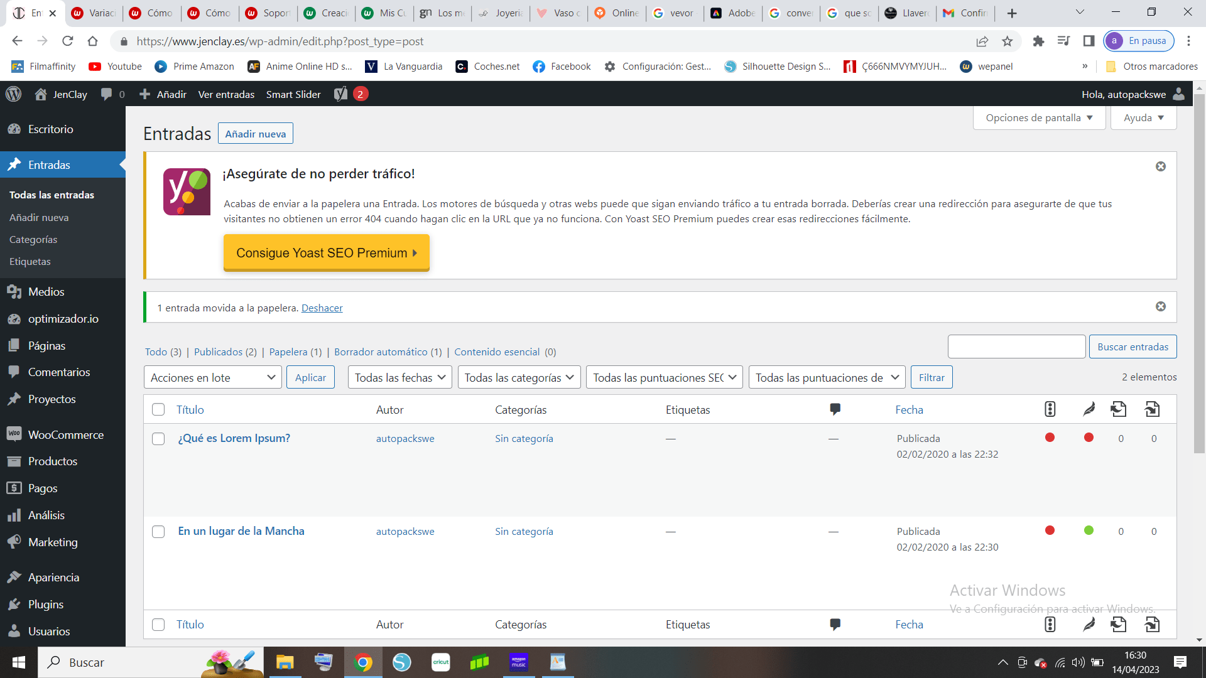Open the Cricut app in the taskbar

[441, 662]
